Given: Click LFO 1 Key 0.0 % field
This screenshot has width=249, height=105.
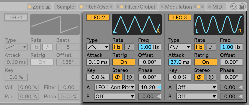Looking at the screenshot, I should pos(16,77).
